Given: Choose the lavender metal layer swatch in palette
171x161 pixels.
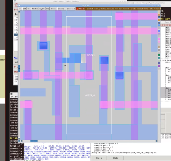Looking at the screenshot, I should 159,33.
